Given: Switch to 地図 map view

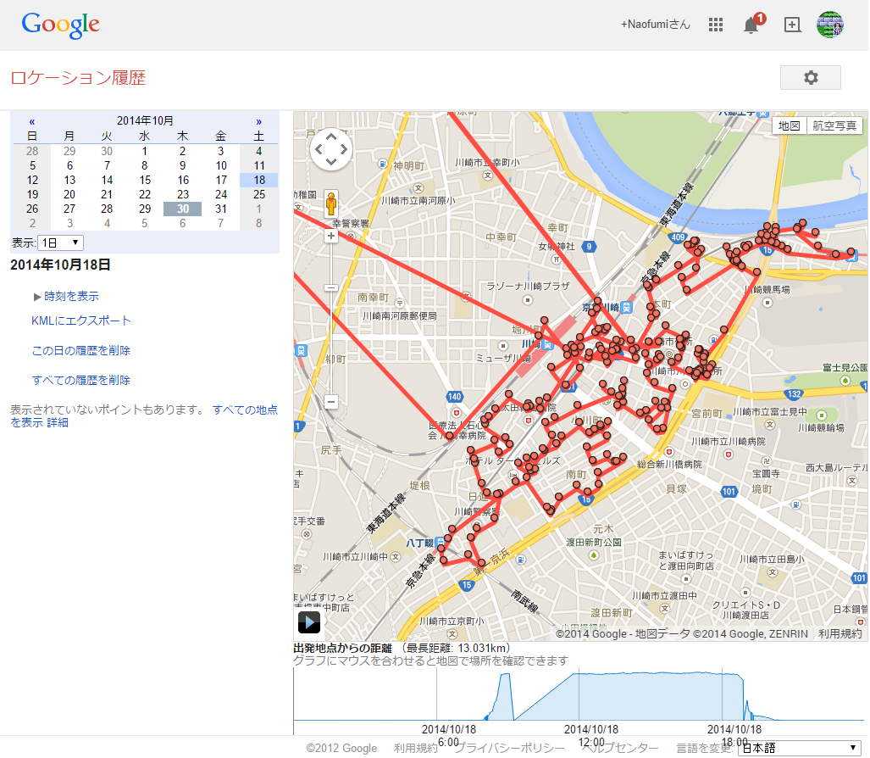Looking at the screenshot, I should [789, 126].
